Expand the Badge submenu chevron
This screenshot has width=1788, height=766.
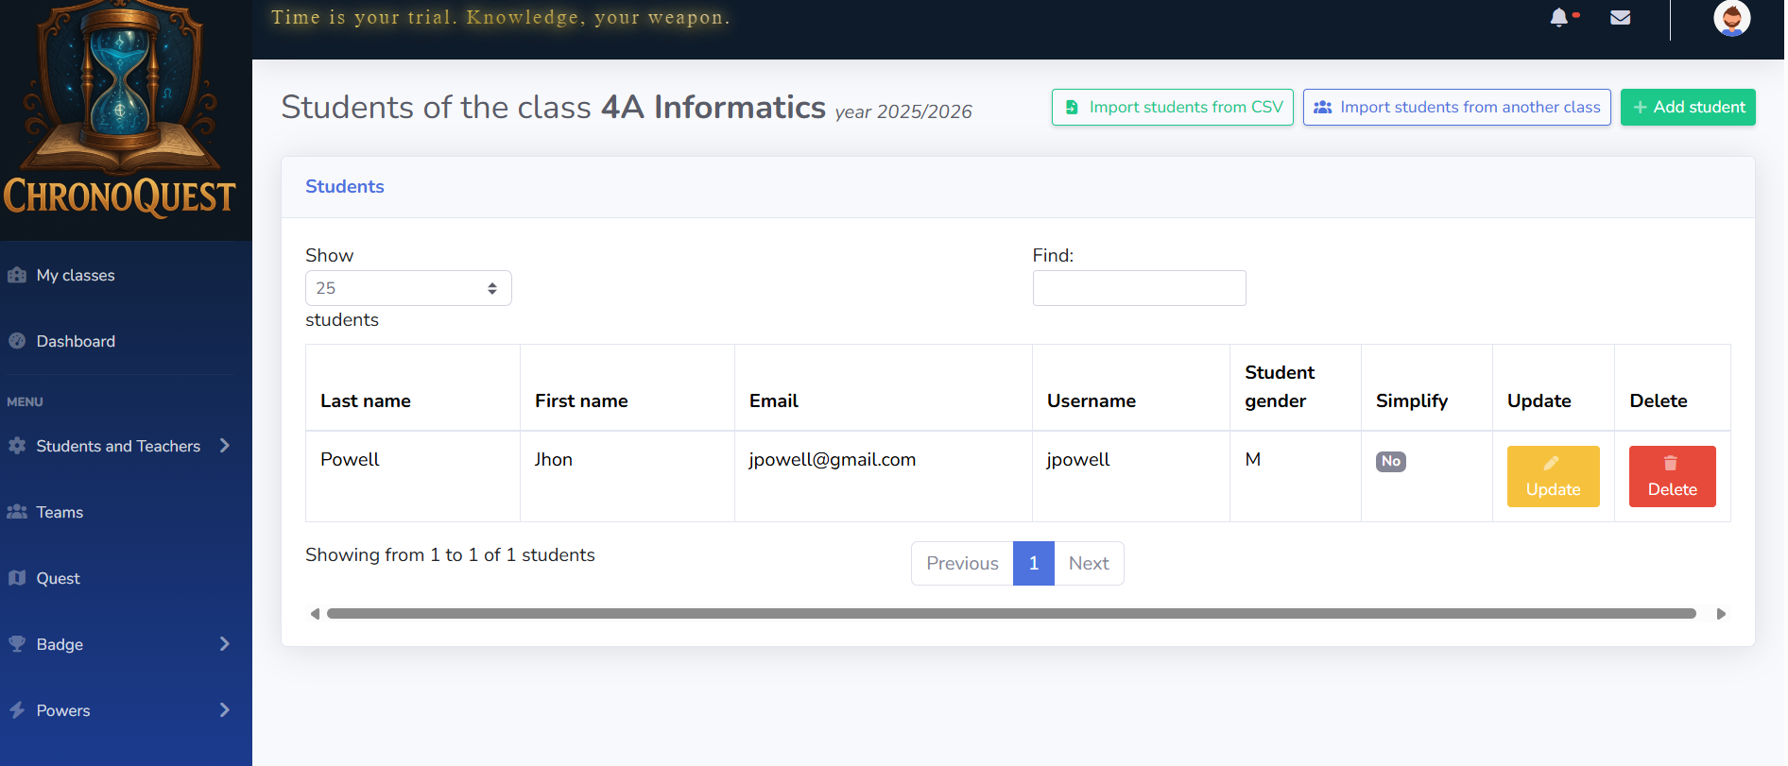tap(225, 644)
